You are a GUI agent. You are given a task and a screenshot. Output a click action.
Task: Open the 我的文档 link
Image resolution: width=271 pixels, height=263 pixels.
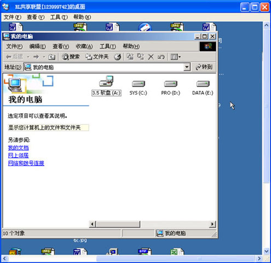[18, 148]
